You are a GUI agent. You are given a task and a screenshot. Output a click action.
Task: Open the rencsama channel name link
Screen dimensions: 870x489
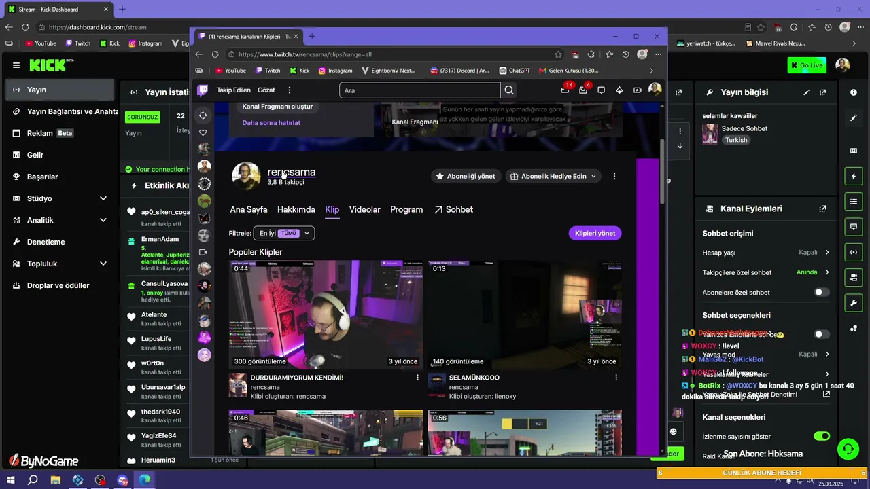(291, 173)
